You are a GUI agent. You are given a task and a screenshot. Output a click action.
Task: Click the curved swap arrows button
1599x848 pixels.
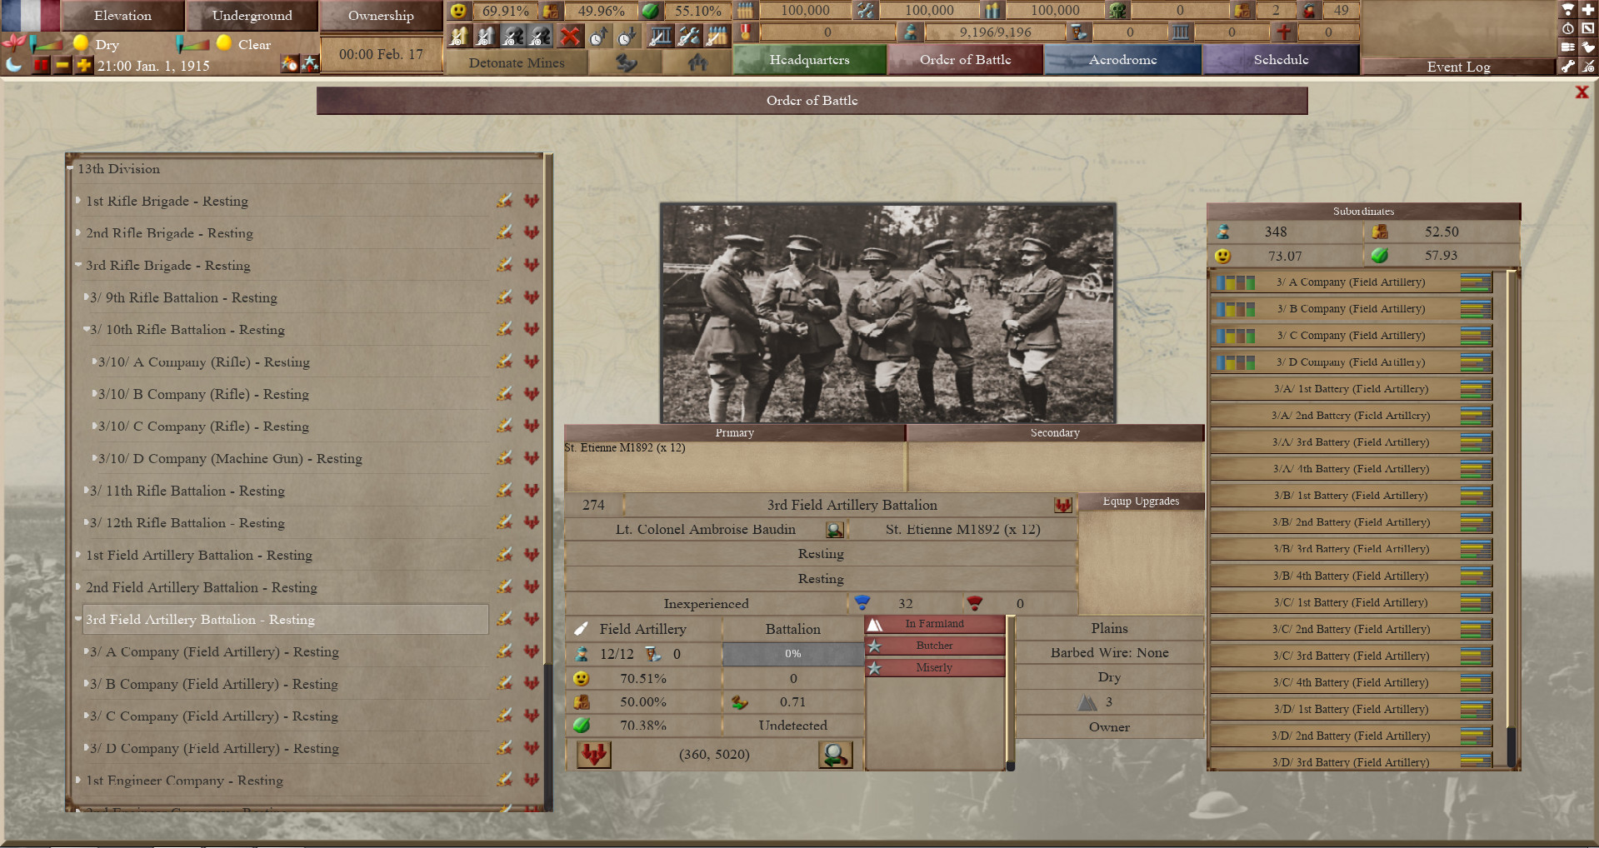click(x=626, y=62)
